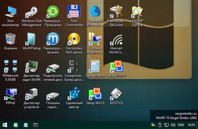Click the first green notepad taskbar icon
The width and height of the screenshot is (198, 129).
(16, 125)
